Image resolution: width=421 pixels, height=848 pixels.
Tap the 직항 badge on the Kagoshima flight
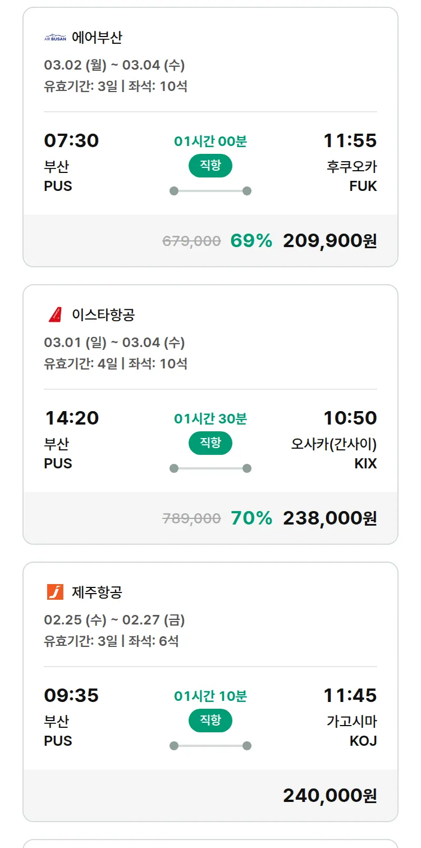[210, 721]
